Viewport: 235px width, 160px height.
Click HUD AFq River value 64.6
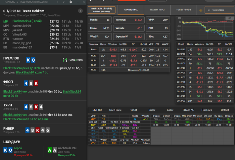[x=145, y=143]
